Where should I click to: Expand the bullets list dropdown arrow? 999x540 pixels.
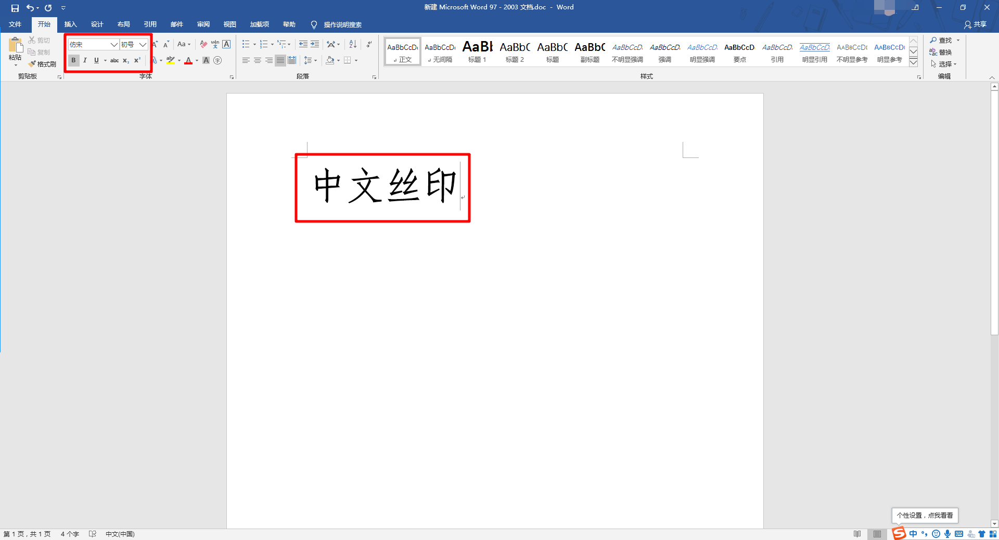click(254, 45)
